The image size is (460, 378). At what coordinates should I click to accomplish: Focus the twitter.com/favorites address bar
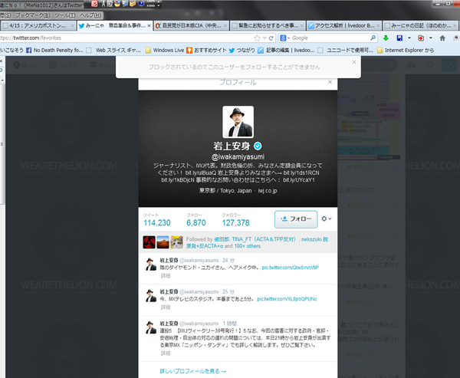127,38
